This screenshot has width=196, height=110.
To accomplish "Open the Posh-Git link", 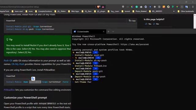I will pos(8,61).
